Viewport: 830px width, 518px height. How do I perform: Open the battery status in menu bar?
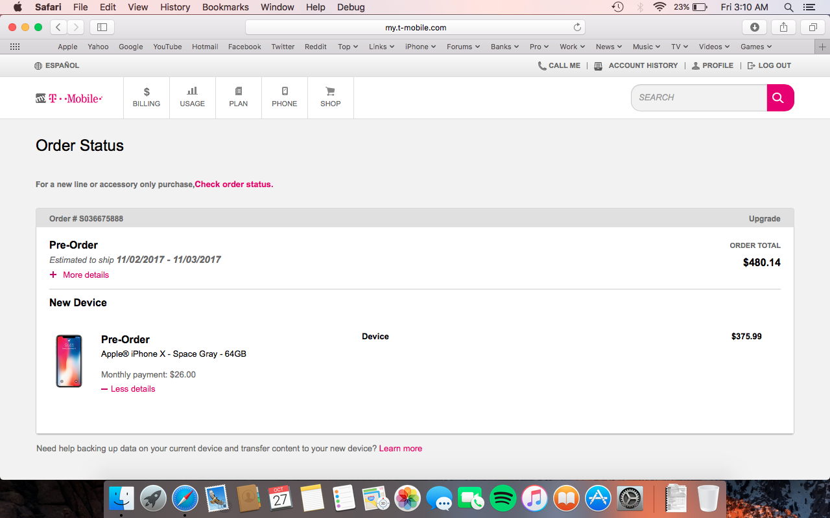coord(691,7)
